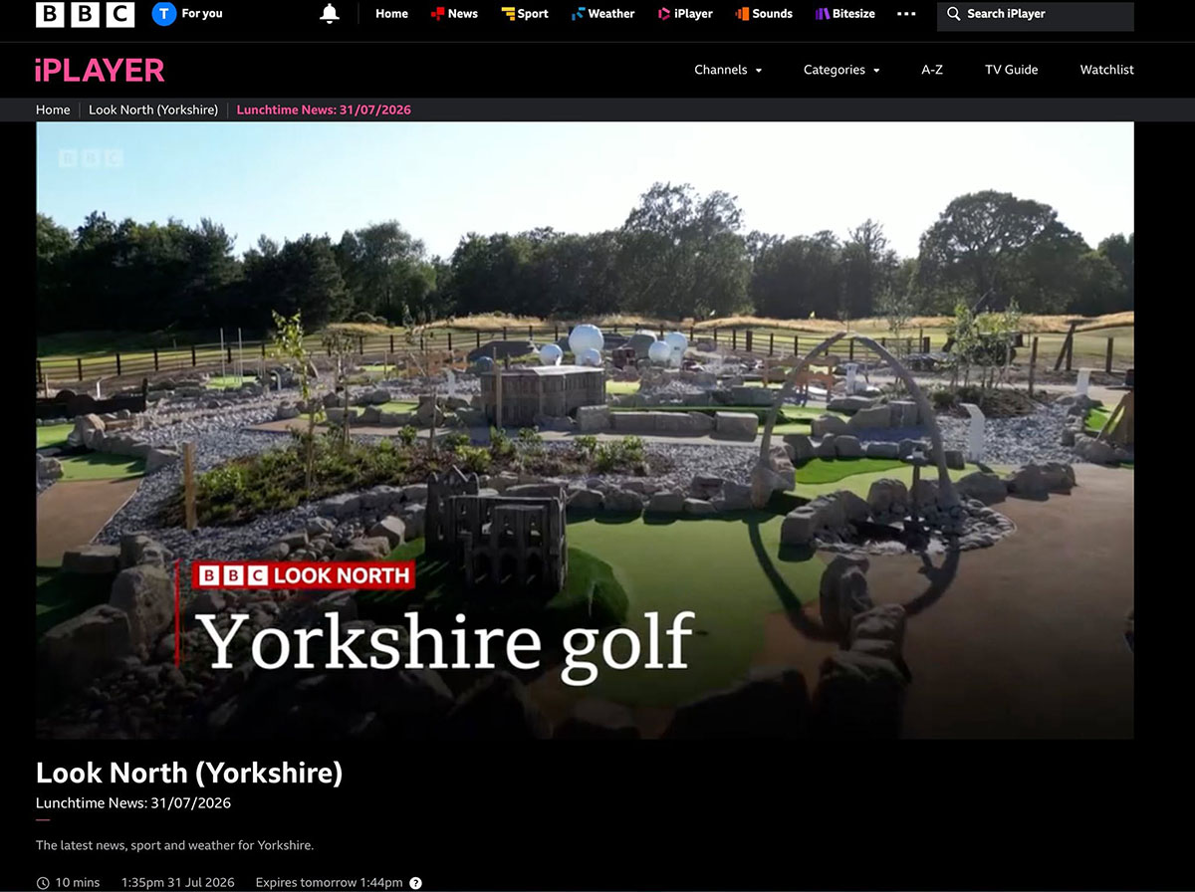
Task: Open the more options ellipsis menu
Action: click(x=906, y=14)
